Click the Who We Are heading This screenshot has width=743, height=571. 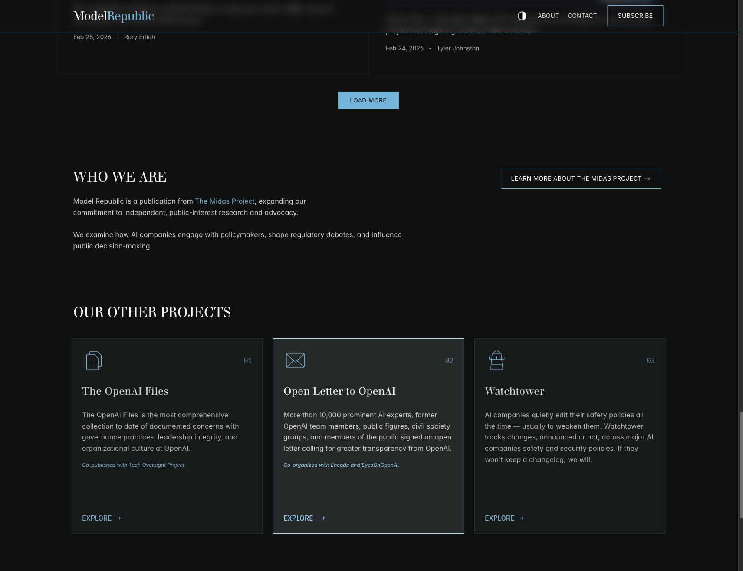120,177
